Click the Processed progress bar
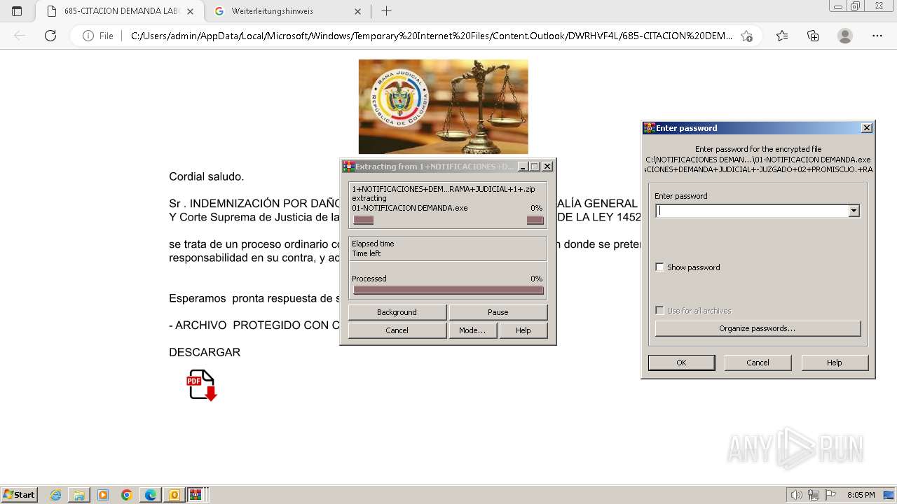Image resolution: width=897 pixels, height=504 pixels. (x=448, y=290)
